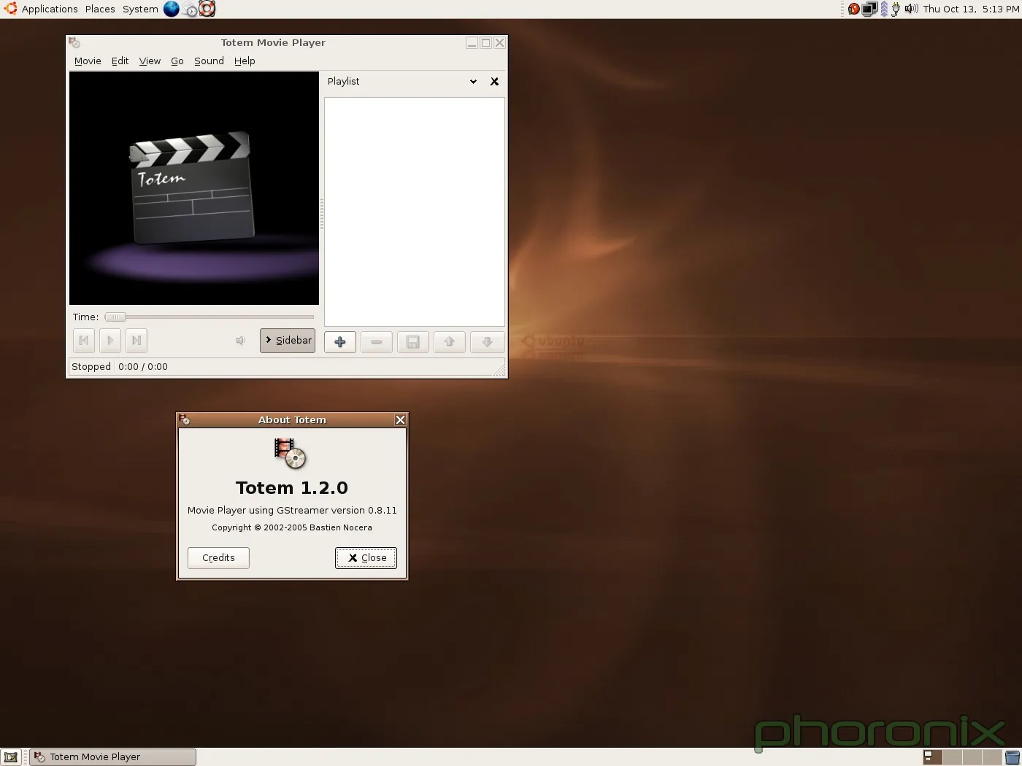The width and height of the screenshot is (1022, 766).
Task: Click the volume speaker icon in top panel
Action: (911, 9)
